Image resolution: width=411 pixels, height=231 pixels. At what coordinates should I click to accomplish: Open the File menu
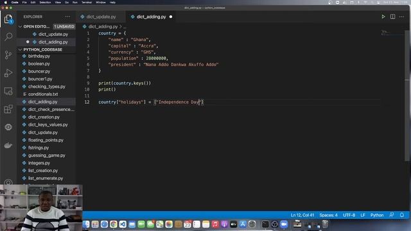point(24,2)
